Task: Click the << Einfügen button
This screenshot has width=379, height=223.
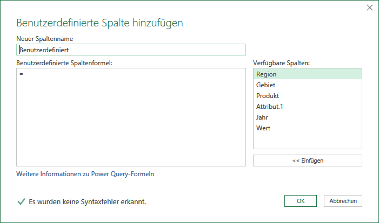Action: (308, 161)
